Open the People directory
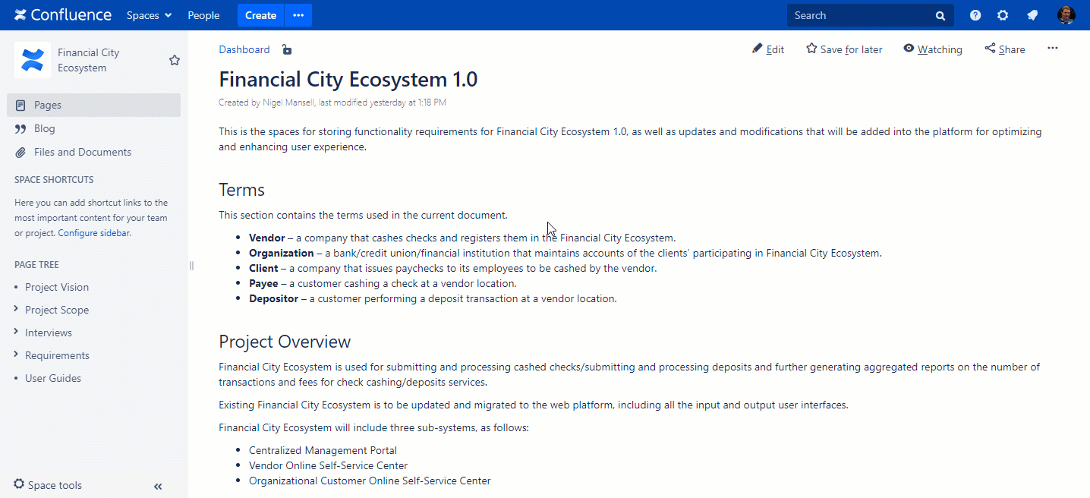The image size is (1090, 498). click(203, 15)
